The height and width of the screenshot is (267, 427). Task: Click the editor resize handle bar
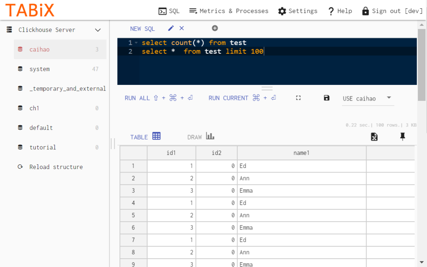click(267, 88)
